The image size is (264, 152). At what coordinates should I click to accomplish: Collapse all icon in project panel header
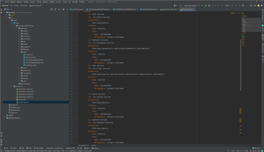tap(59, 9)
